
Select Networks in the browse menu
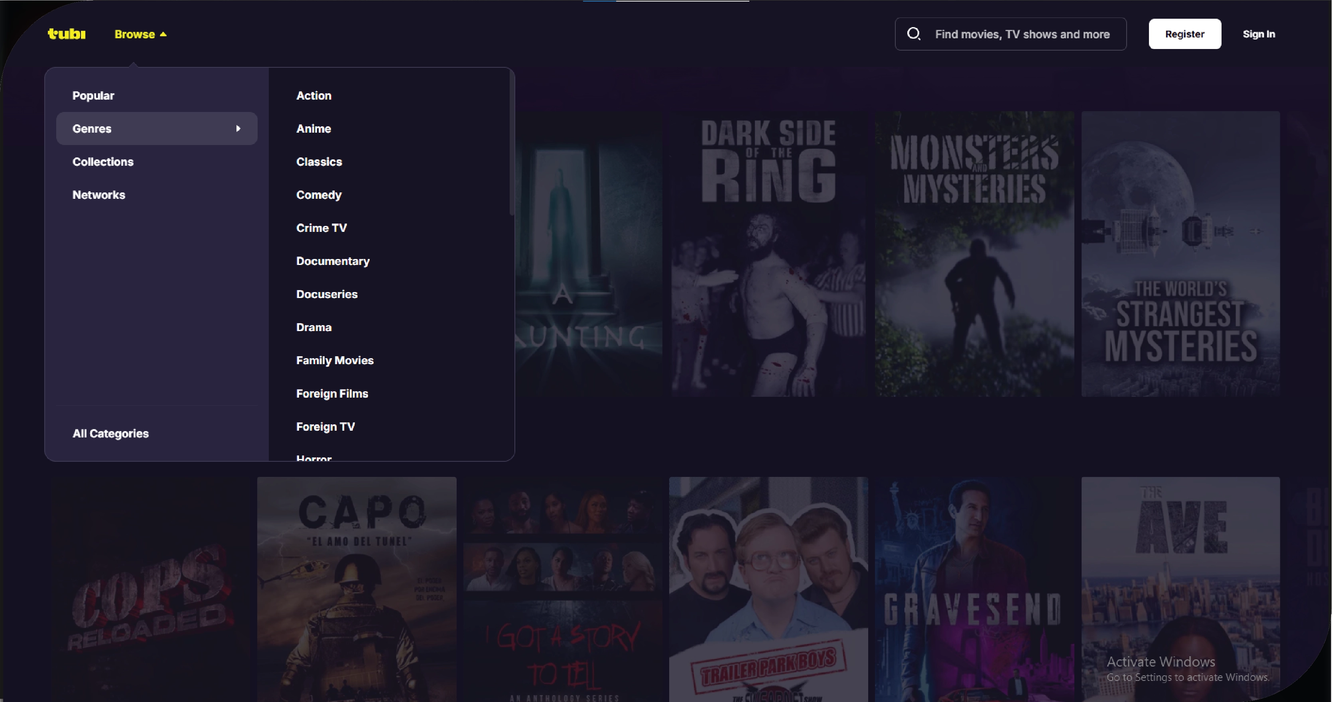[99, 195]
